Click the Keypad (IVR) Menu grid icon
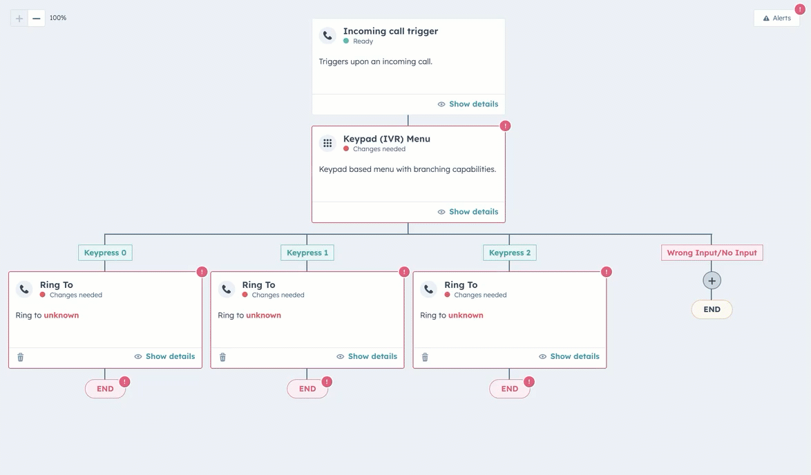 click(x=327, y=143)
